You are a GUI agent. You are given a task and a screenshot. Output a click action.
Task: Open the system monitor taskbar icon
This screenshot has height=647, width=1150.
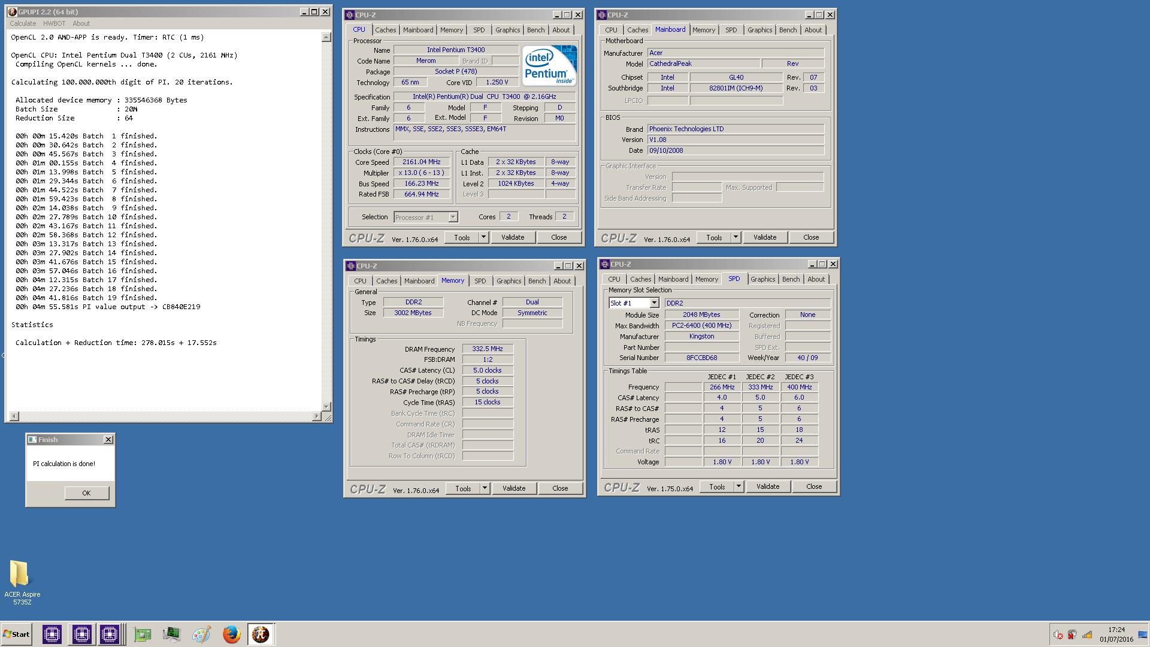[172, 634]
